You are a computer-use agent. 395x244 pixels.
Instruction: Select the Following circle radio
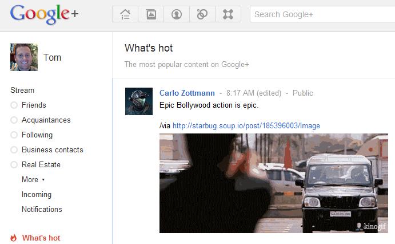14,135
